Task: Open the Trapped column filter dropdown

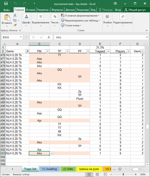Action: 108,51
